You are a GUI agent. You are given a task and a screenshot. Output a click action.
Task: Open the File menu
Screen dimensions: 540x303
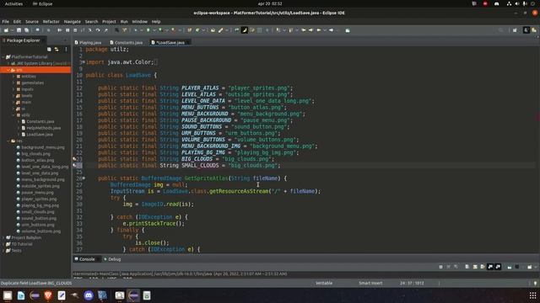[x=6, y=21]
